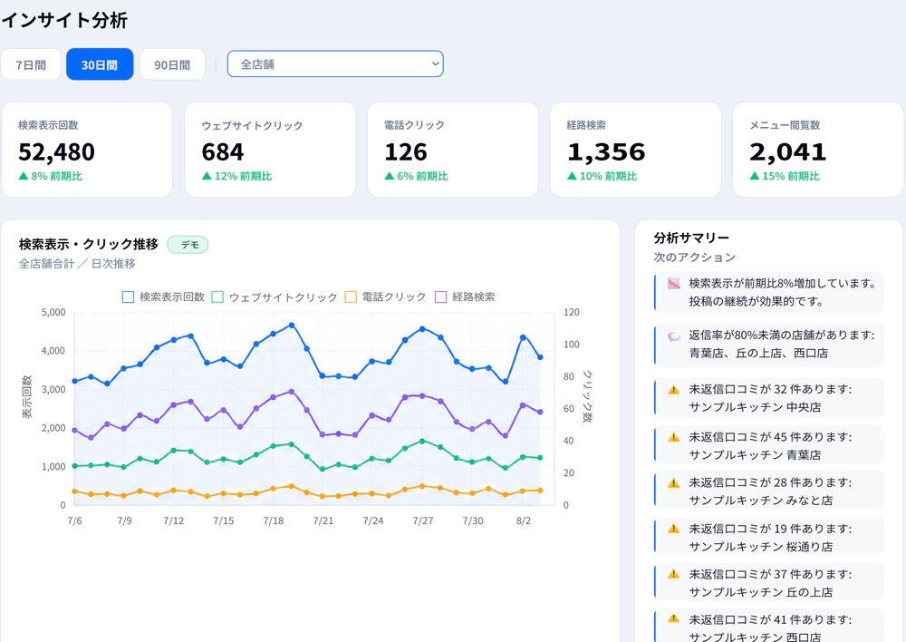
Task: Click warning icon for 丘の上店 reviews
Action: 674,574
